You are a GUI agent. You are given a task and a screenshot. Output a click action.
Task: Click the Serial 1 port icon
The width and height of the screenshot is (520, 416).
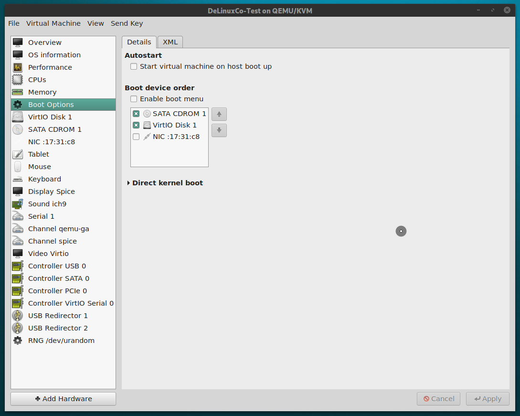coord(18,216)
